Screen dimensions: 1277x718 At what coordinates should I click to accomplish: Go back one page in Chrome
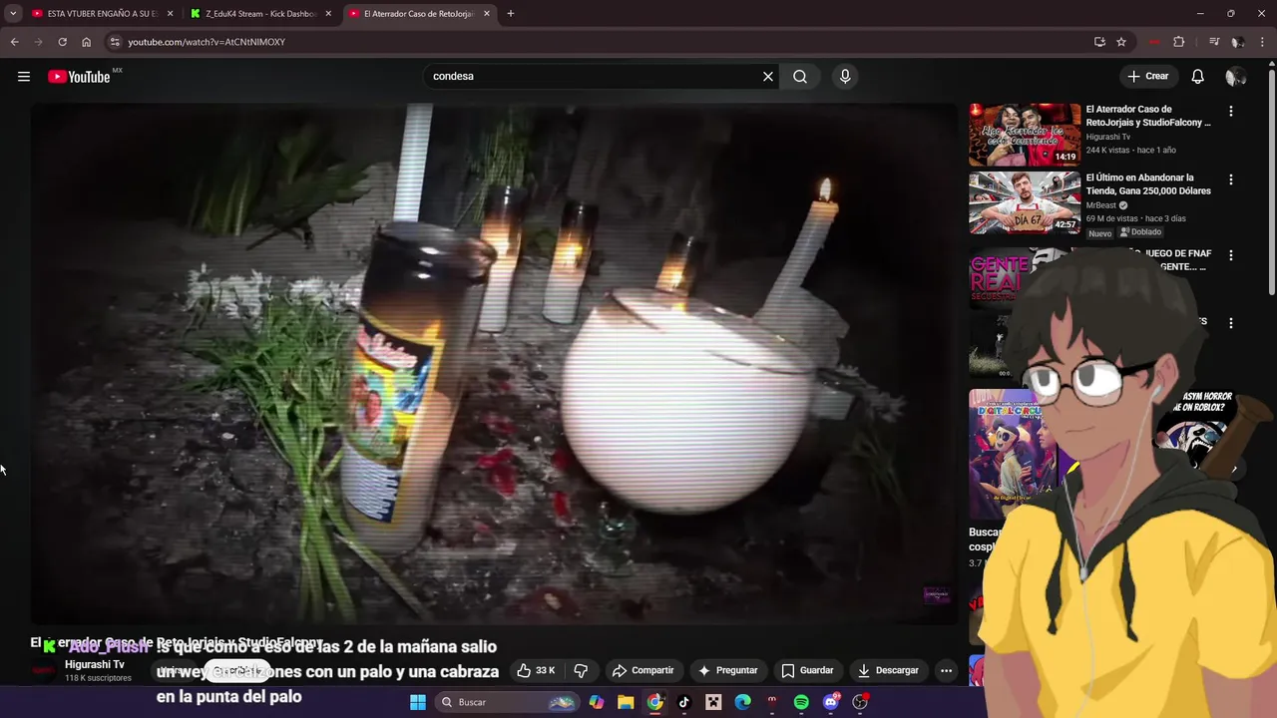click(x=14, y=42)
